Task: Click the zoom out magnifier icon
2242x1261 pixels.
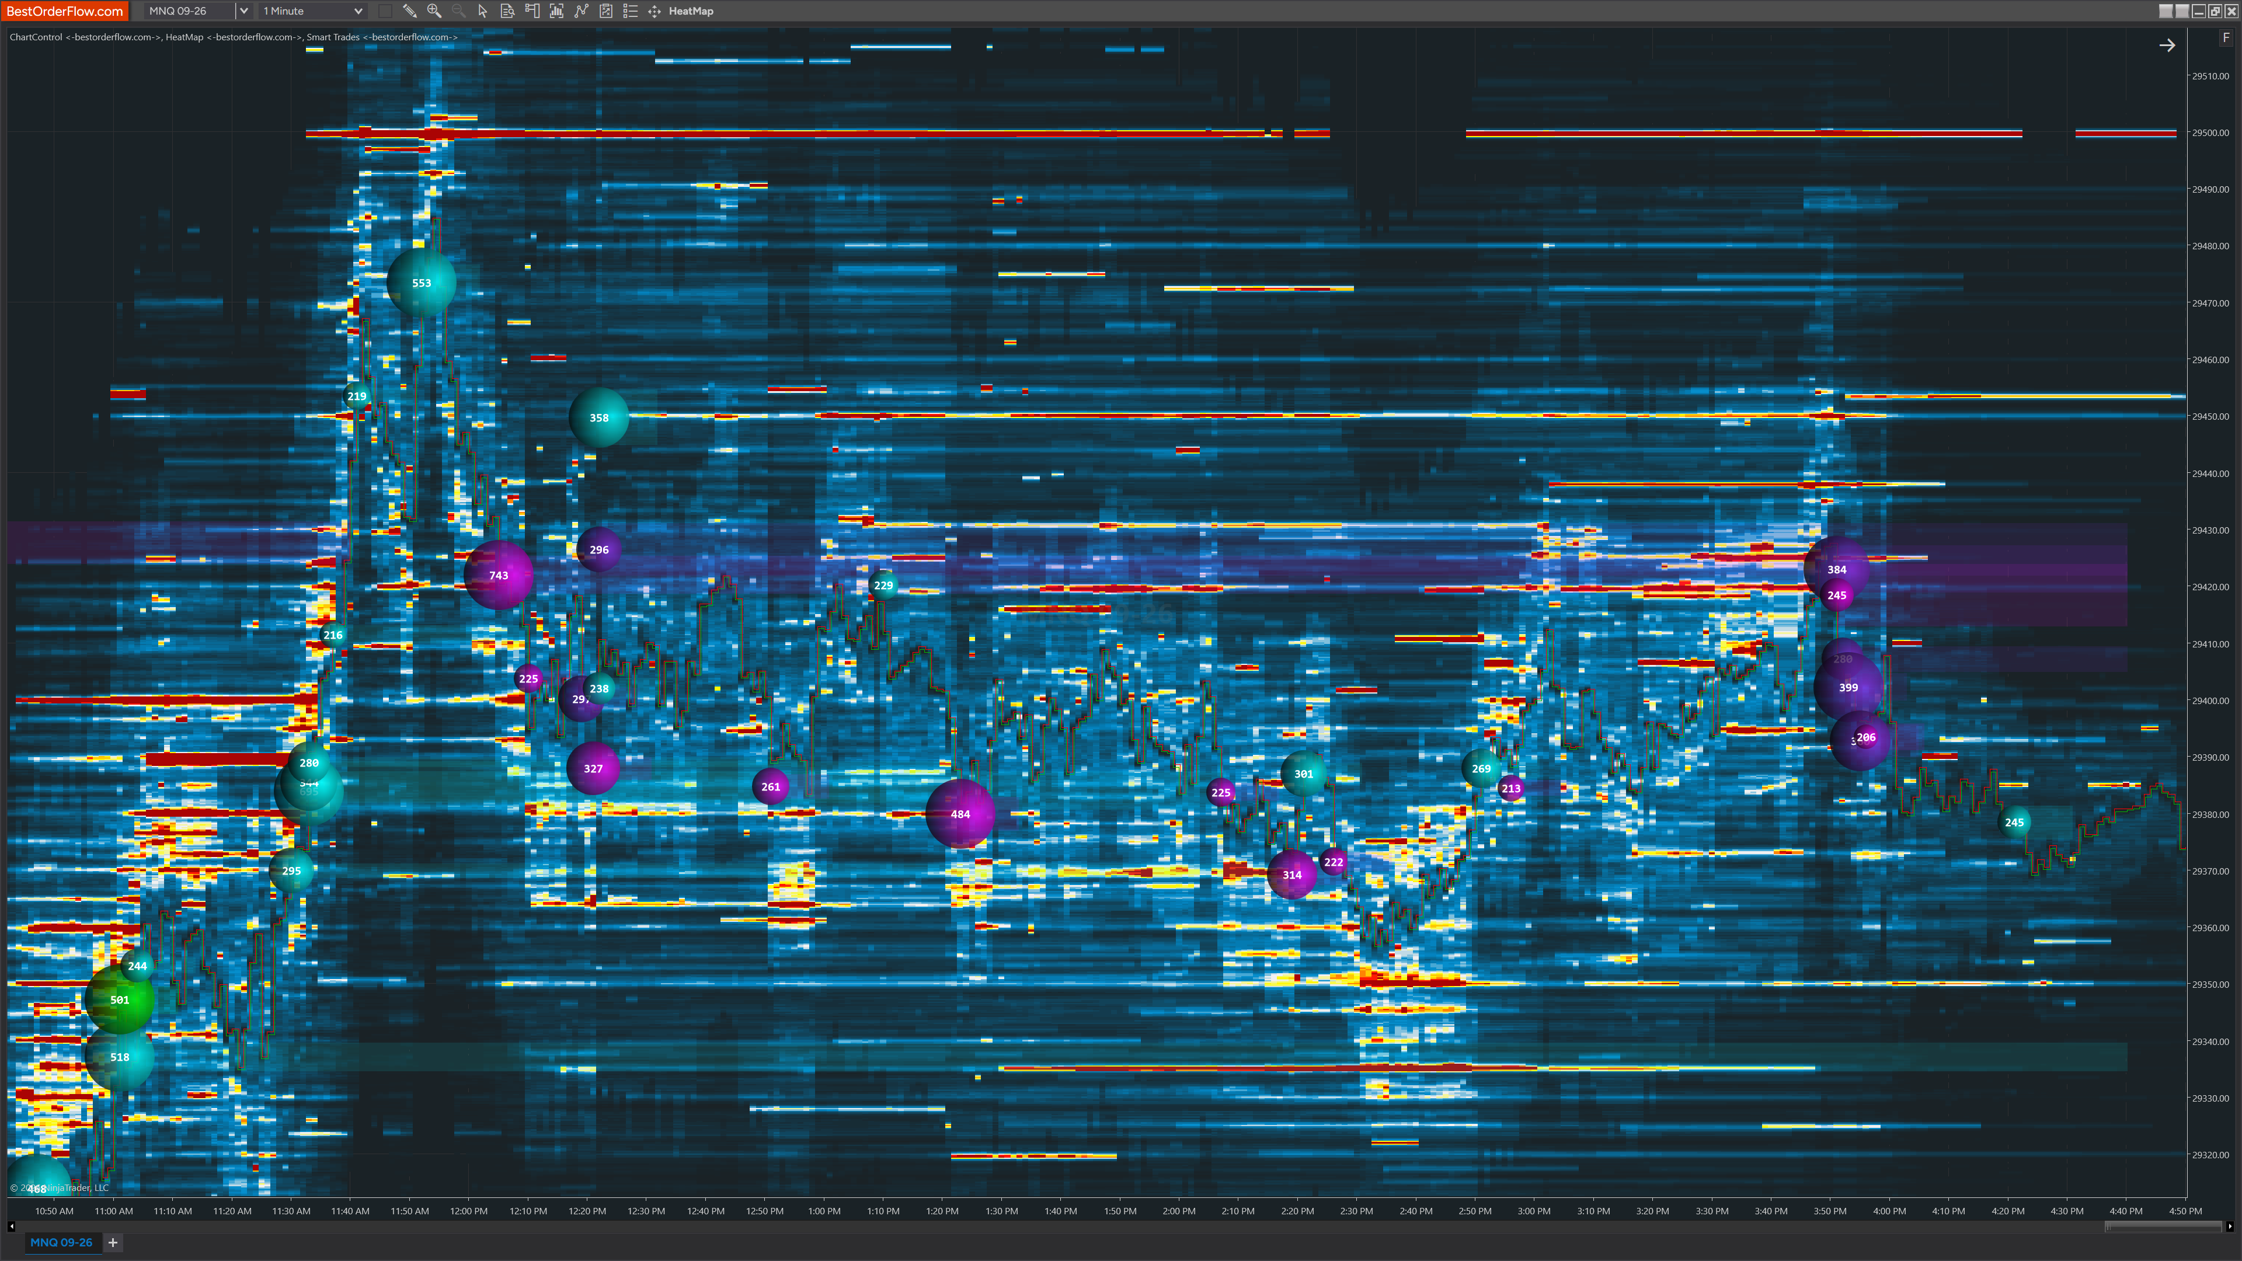Action: (458, 11)
